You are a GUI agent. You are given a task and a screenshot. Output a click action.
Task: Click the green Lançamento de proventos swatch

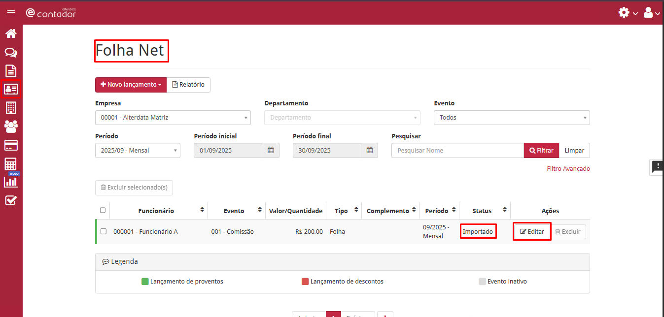[145, 282]
